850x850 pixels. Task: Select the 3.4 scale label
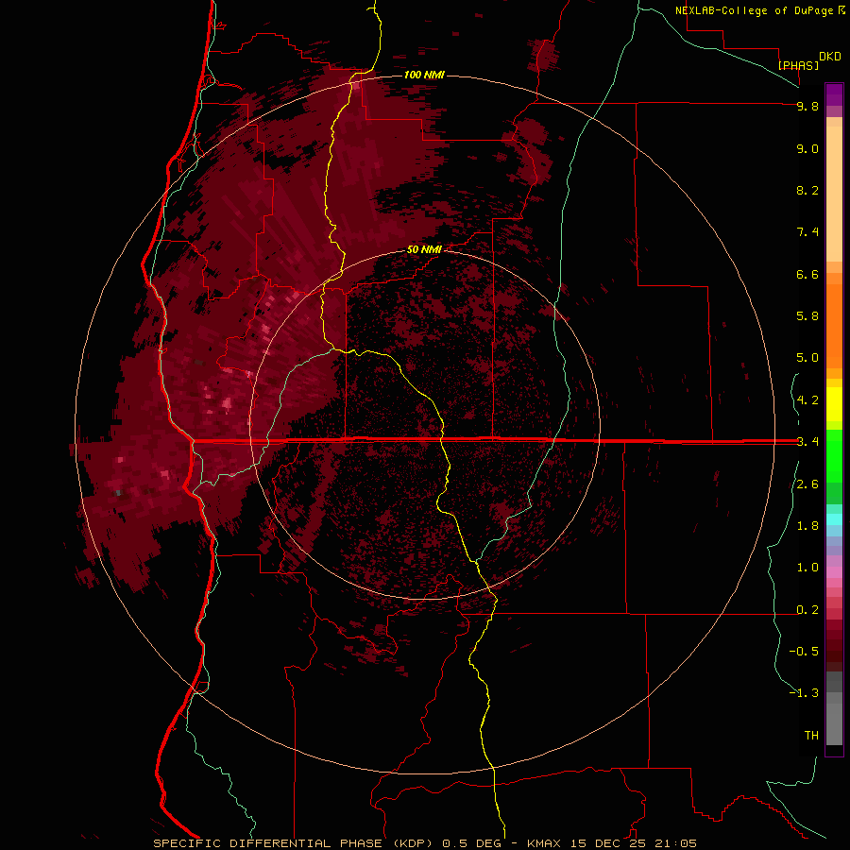[x=807, y=442]
